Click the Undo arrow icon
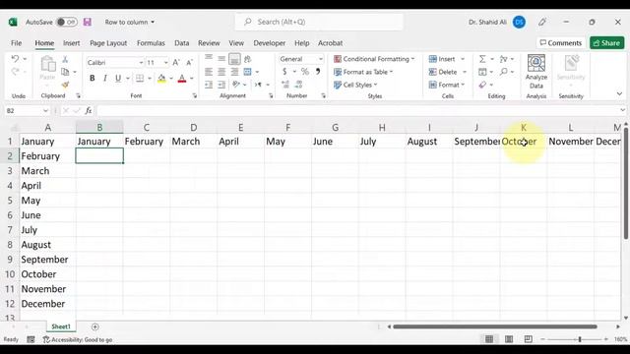 click(x=15, y=59)
